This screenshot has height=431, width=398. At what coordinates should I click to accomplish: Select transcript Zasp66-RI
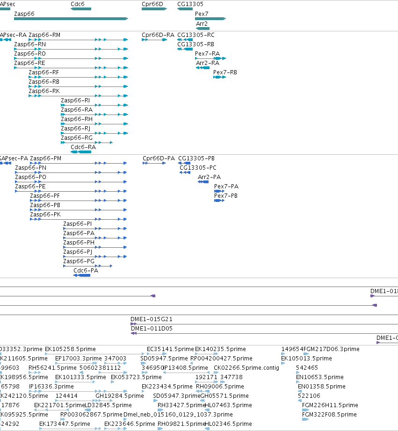pyautogui.click(x=94, y=105)
